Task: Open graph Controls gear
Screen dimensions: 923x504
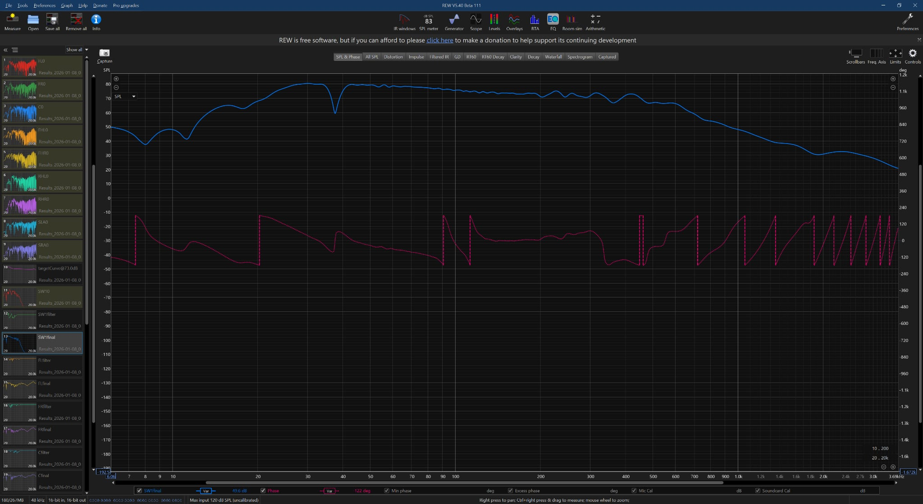Action: (912, 53)
